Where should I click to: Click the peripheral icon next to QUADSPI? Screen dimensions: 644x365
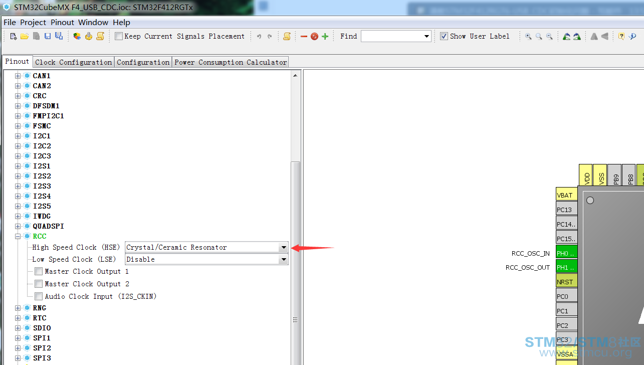tap(27, 226)
